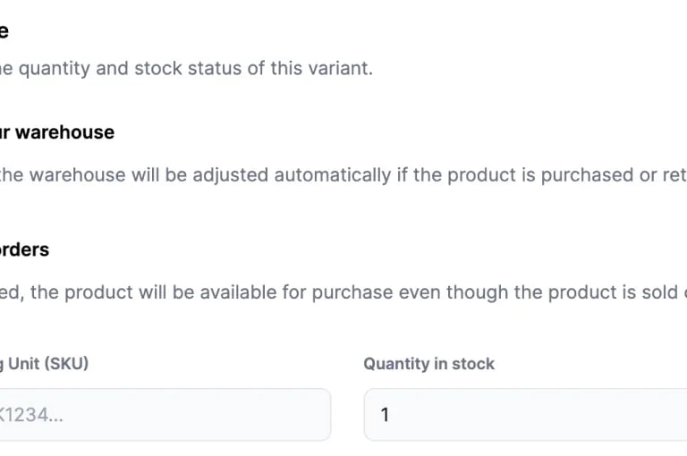Click the 'orders' option heading
Viewport: 687px width, 456px height.
tap(24, 249)
